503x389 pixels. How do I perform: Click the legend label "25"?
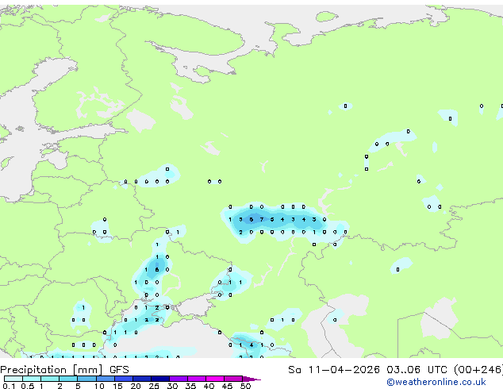[154, 386]
